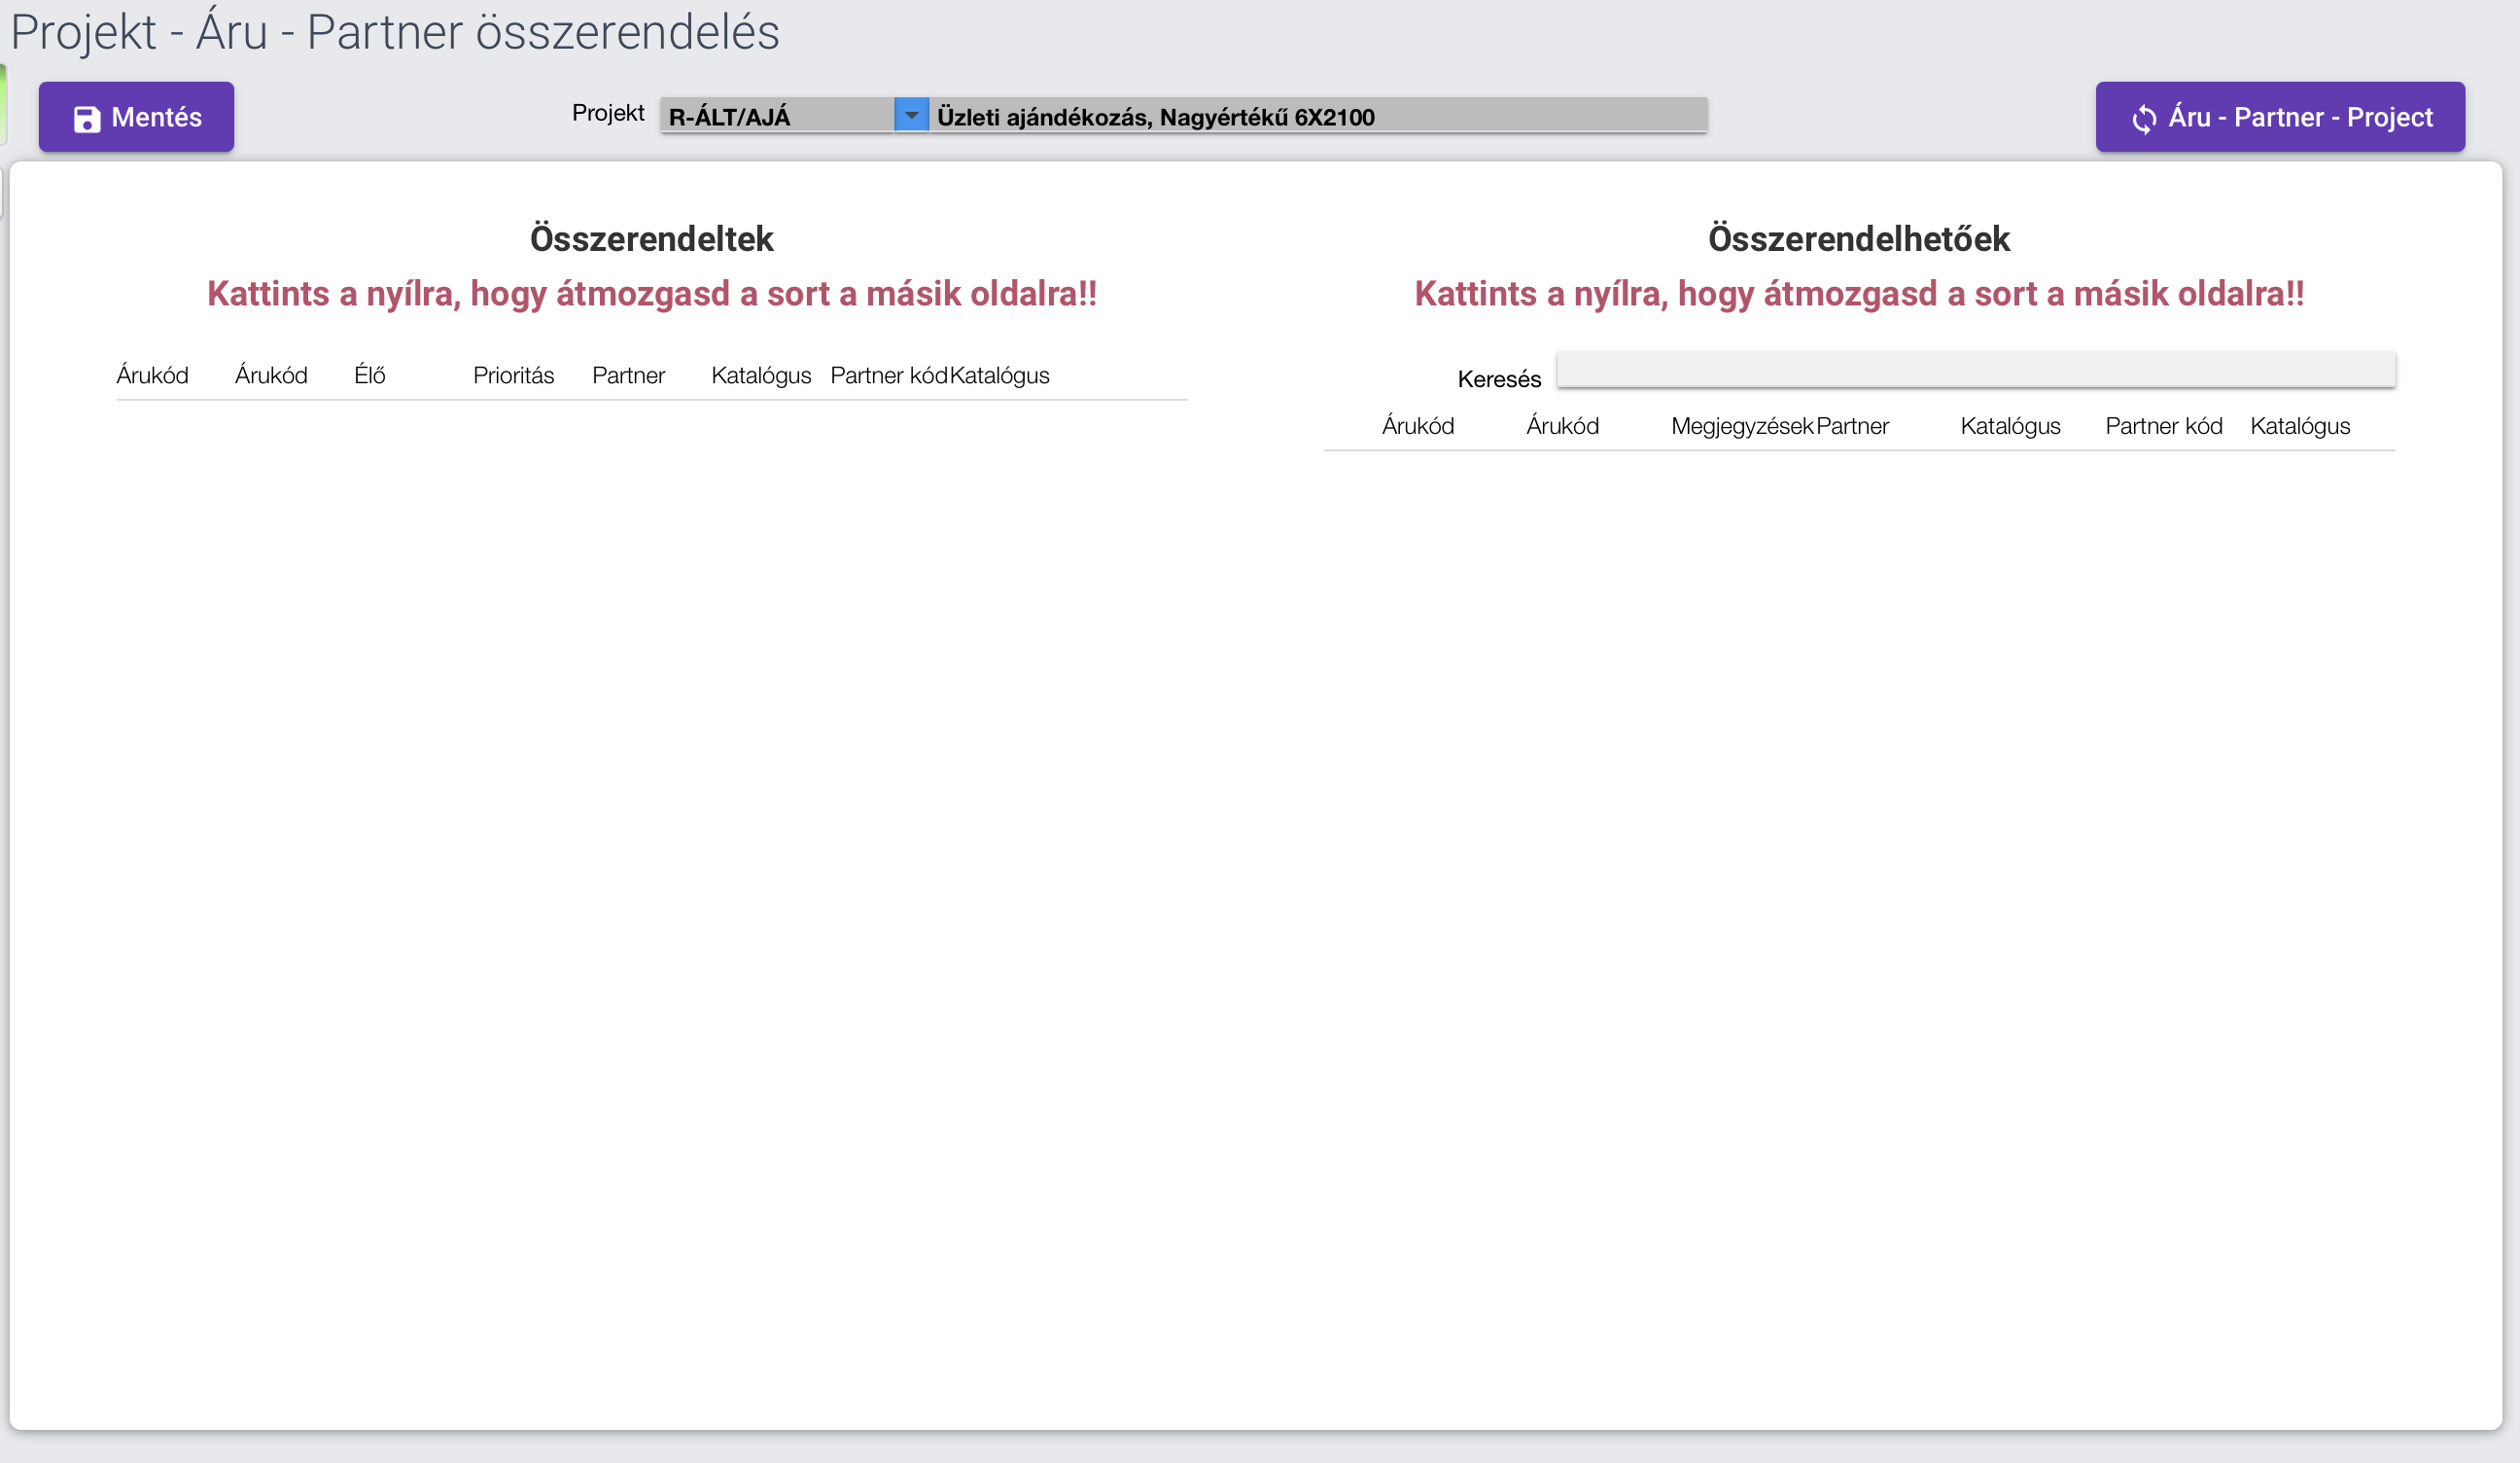Open the Áru - Partner - Project view
Image resolution: width=2520 pixels, height=1463 pixels.
(2280, 117)
